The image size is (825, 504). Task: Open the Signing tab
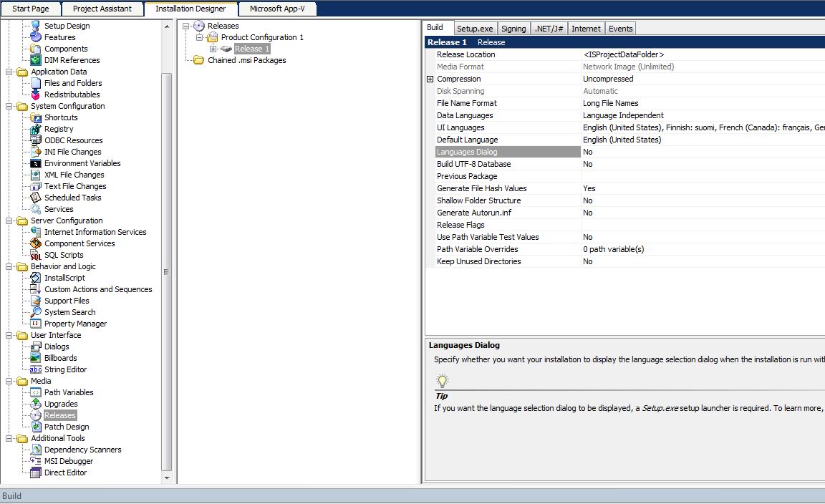point(513,29)
